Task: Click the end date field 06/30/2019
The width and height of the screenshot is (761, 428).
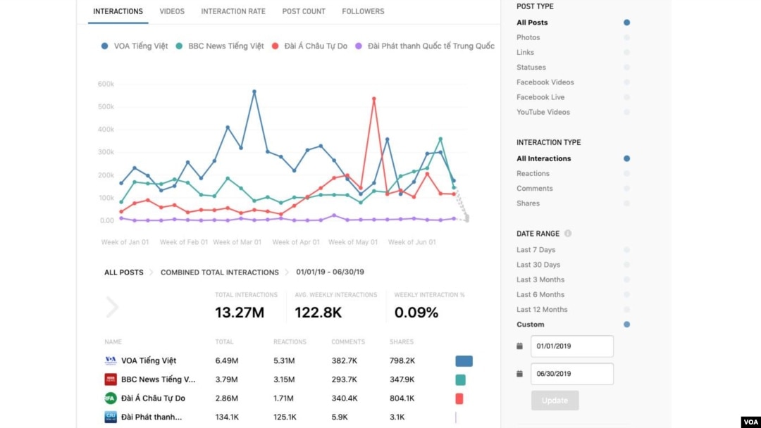Action: (571, 374)
